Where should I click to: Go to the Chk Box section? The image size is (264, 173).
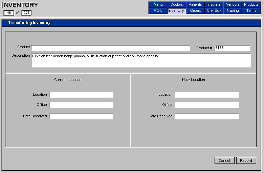(214, 11)
